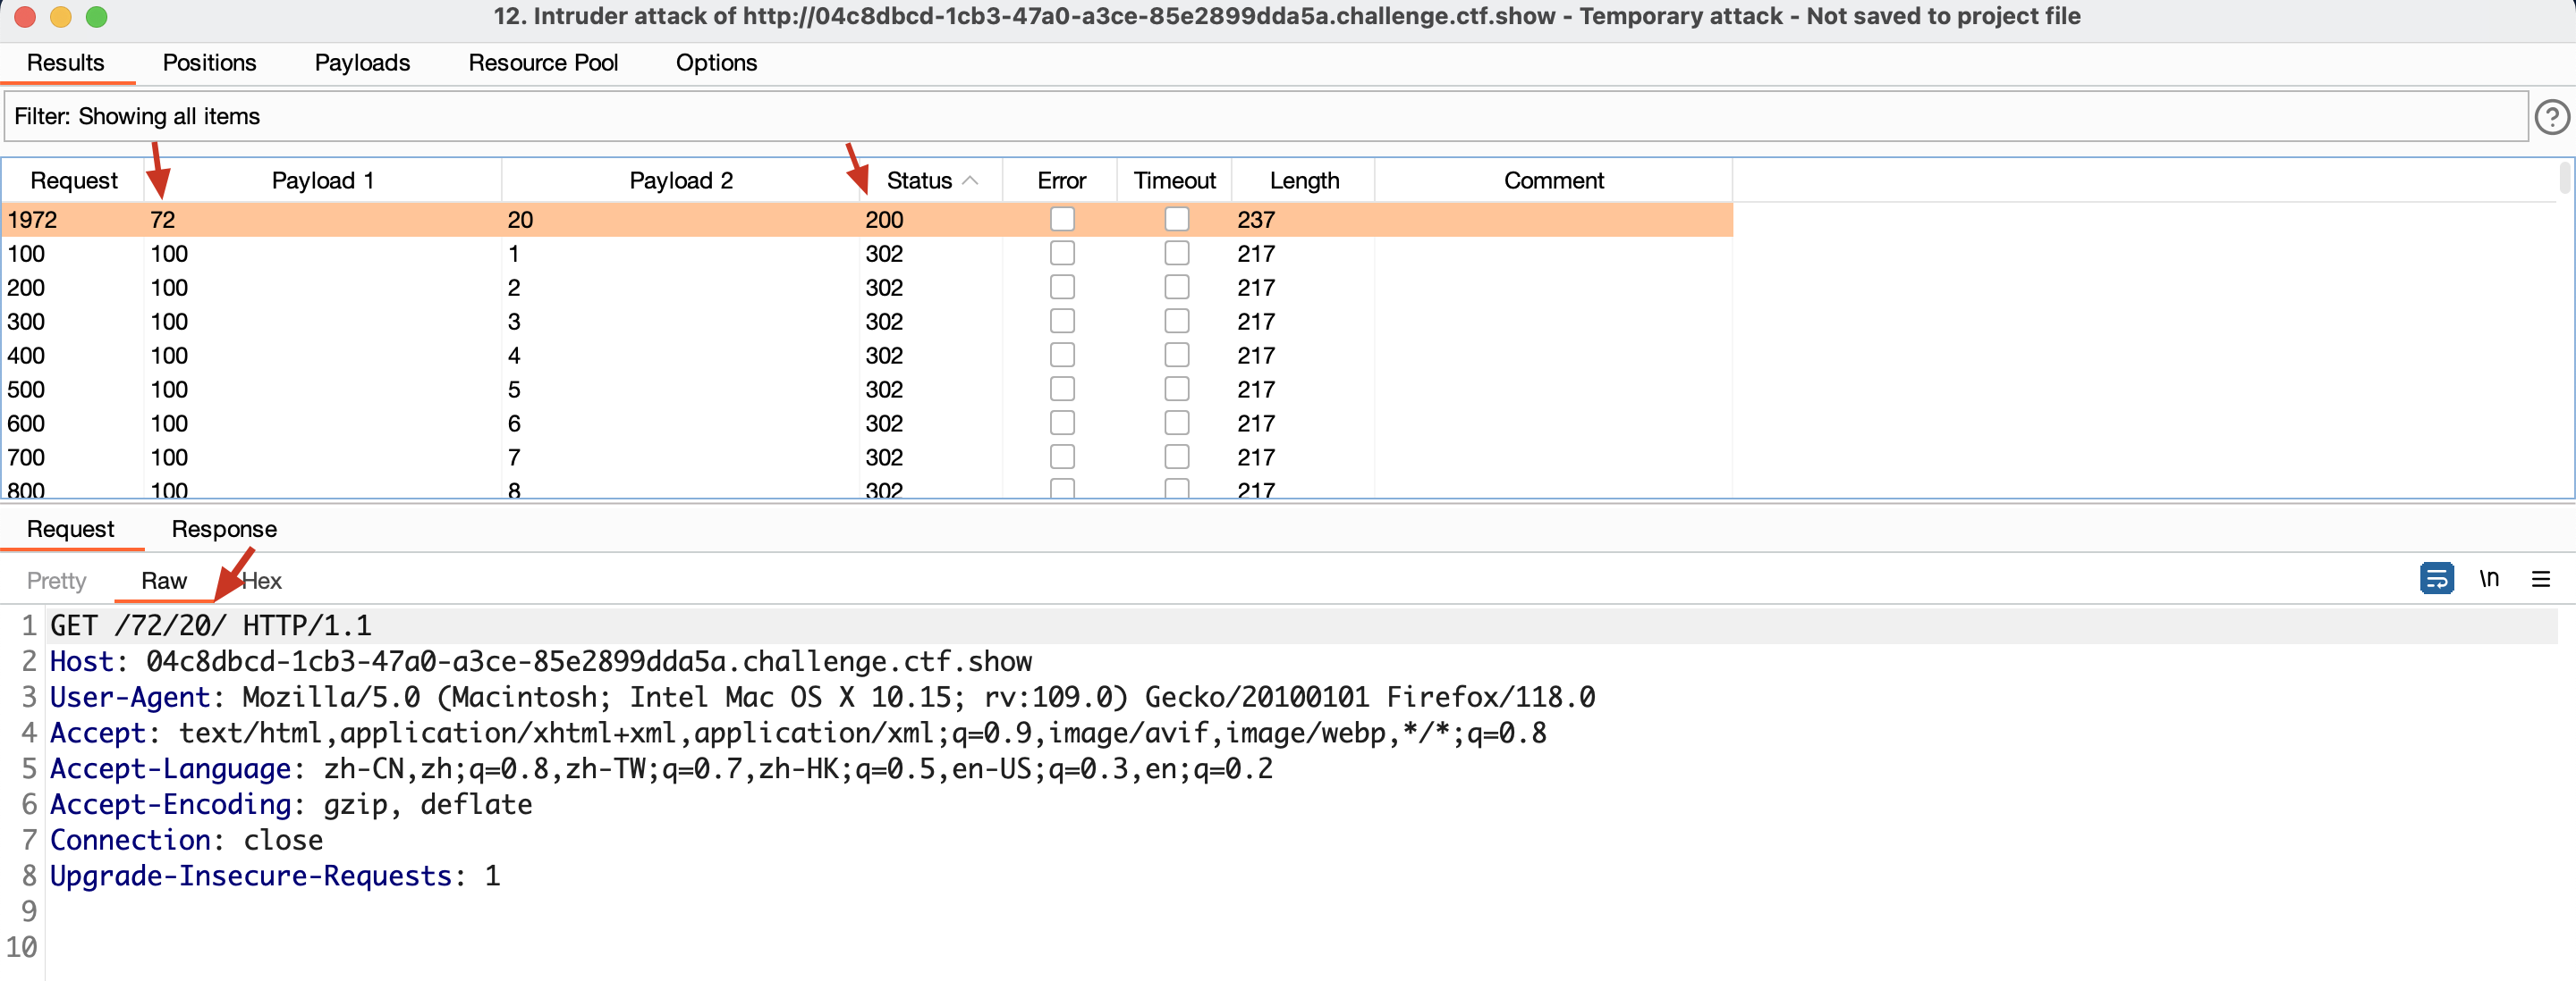Sort by the Length column header
Image resolution: width=2576 pixels, height=981 pixels.
(x=1304, y=180)
